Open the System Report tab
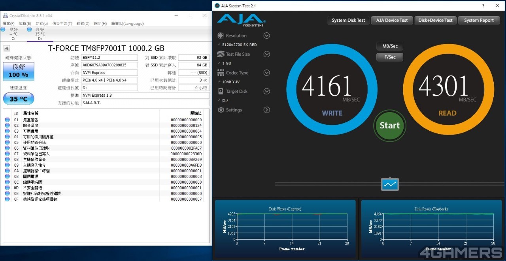Image resolution: width=506 pixels, height=261 pixels. [479, 20]
